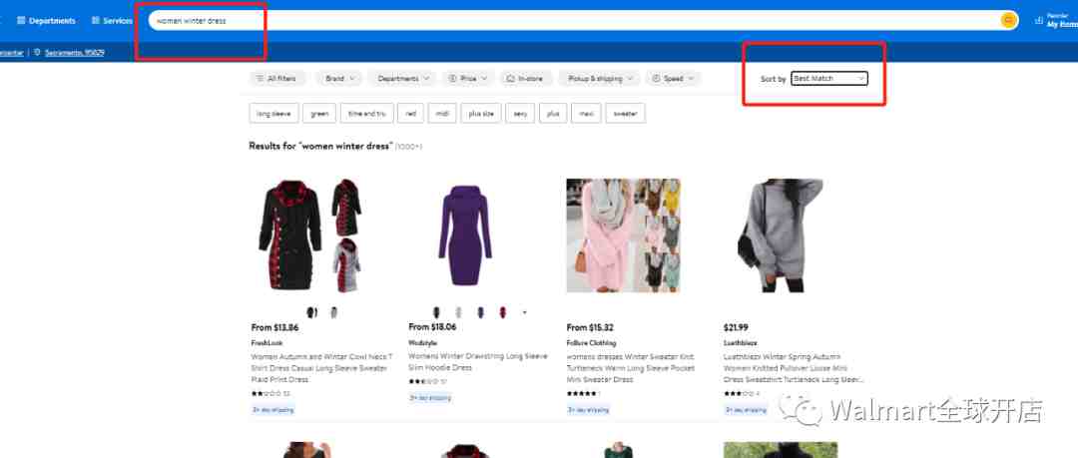Click the 3+ day shipping tag on Follure dress
The image size is (1078, 458).
click(x=589, y=410)
